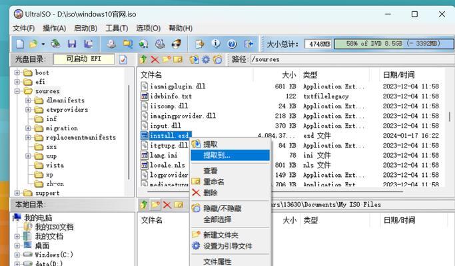This screenshot has width=455, height=266.
Task: Click the blue question mark help icon
Action: (232, 44)
